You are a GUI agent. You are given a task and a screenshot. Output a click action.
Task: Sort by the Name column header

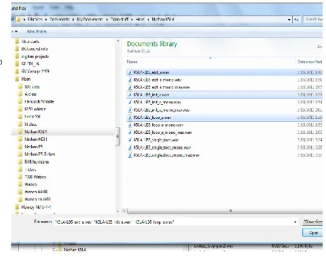132,62
